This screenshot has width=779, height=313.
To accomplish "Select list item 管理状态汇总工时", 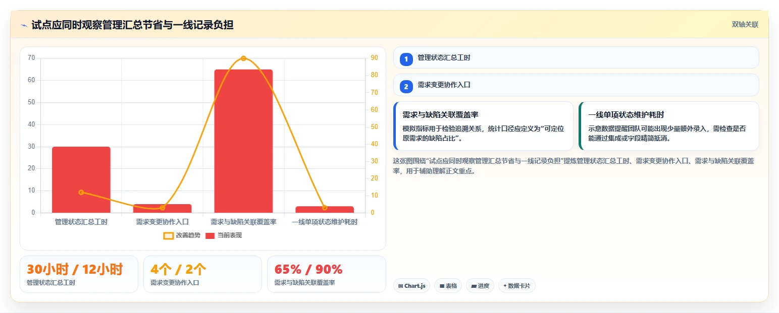I will point(576,57).
